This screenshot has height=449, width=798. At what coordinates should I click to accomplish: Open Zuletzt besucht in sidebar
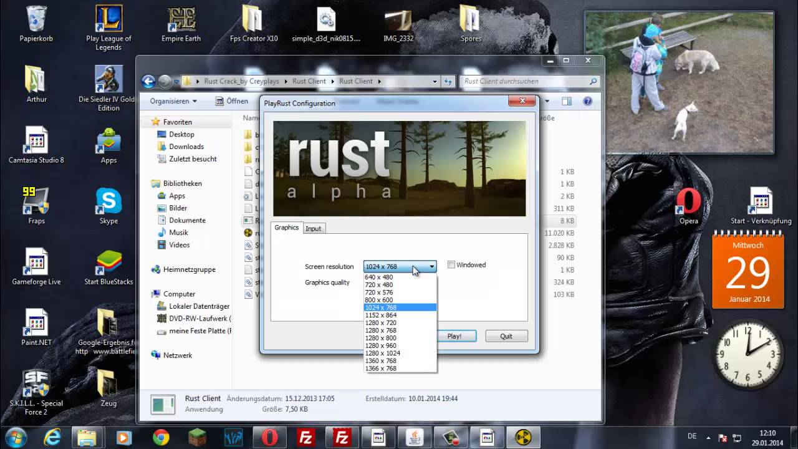193,159
